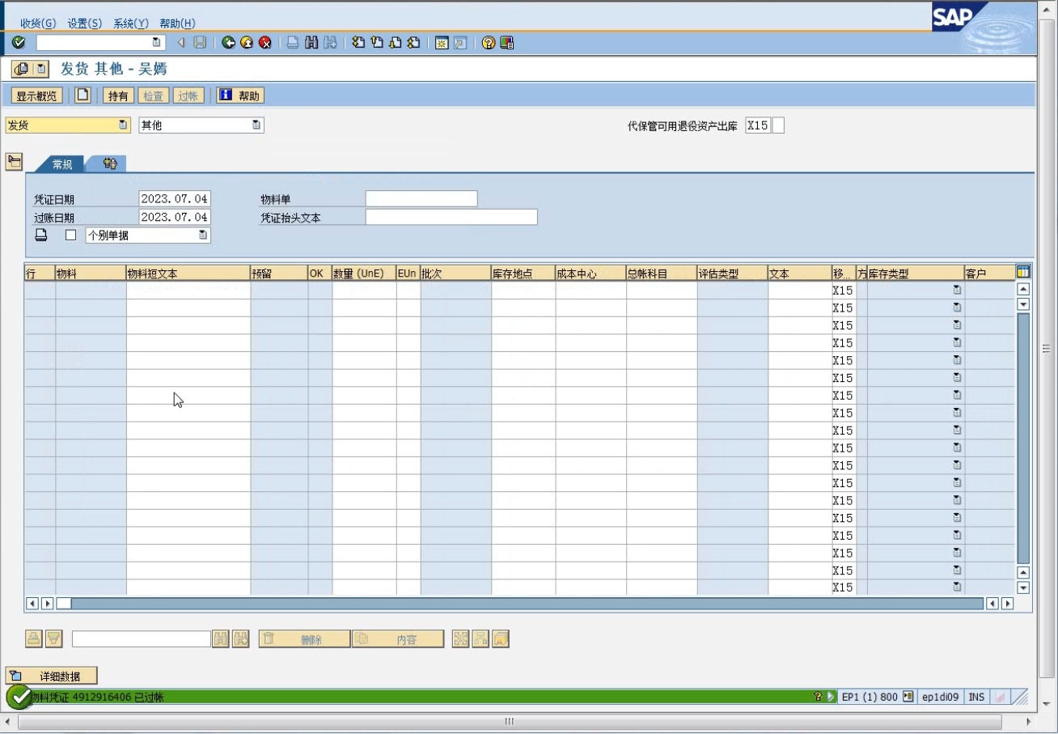
Task: Click the table horizontal scrollbar track
Action: (526, 603)
